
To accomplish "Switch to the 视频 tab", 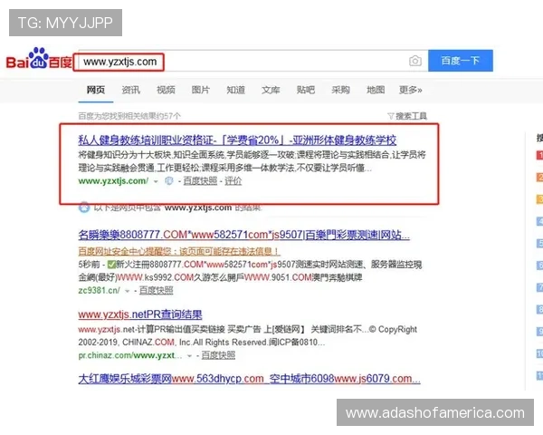I will pos(166,91).
